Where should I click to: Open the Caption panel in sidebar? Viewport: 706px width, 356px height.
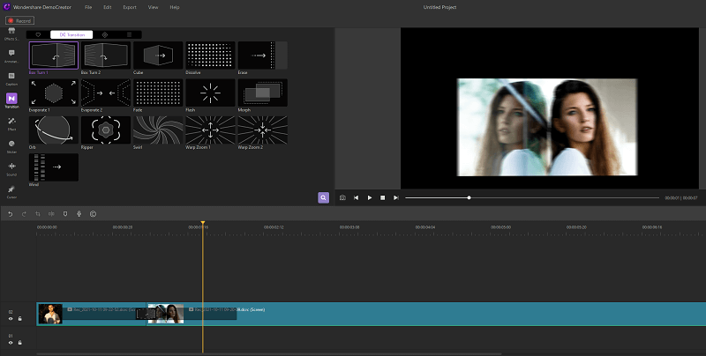[x=11, y=79]
